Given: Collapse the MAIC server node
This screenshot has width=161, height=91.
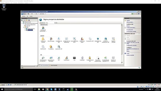Looking at the screenshot, I should pyautogui.click(x=22, y=23).
